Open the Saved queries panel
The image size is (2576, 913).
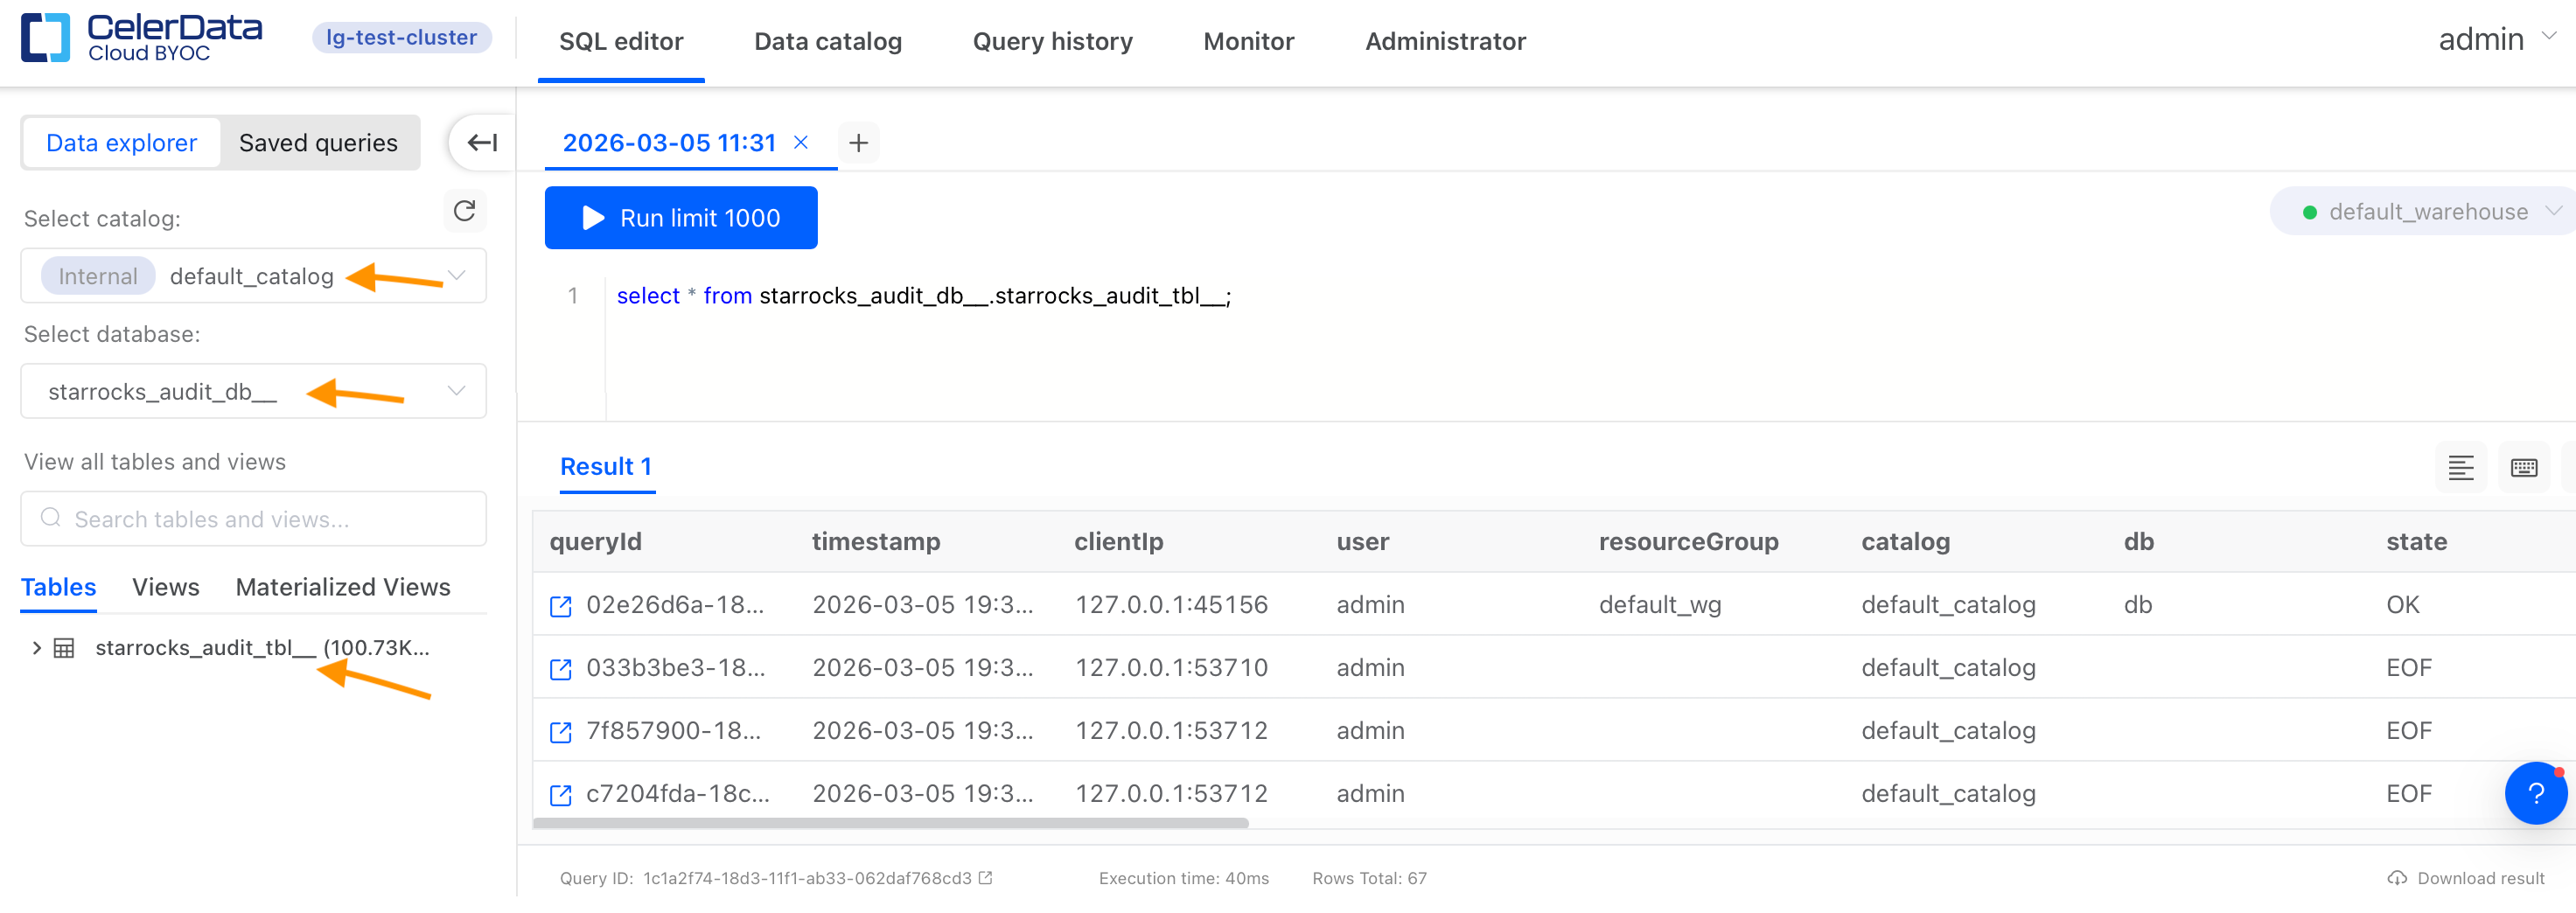(x=318, y=142)
